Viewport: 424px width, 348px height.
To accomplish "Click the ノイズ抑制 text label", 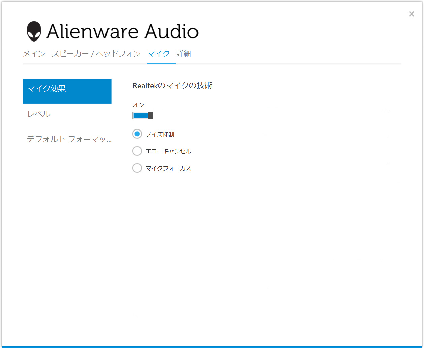I will click(x=160, y=135).
